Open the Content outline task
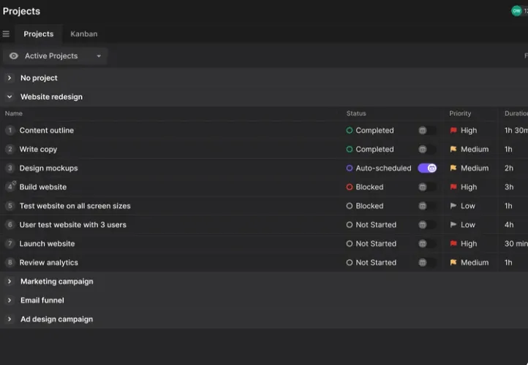The height and width of the screenshot is (365, 528). pyautogui.click(x=47, y=131)
